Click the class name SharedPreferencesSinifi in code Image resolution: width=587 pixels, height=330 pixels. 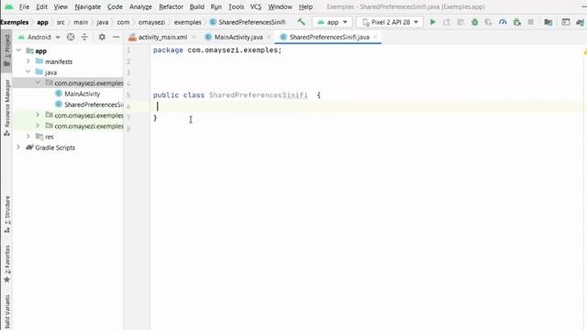[259, 95]
